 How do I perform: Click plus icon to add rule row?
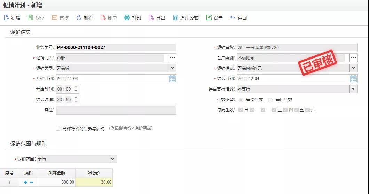click(x=25, y=182)
